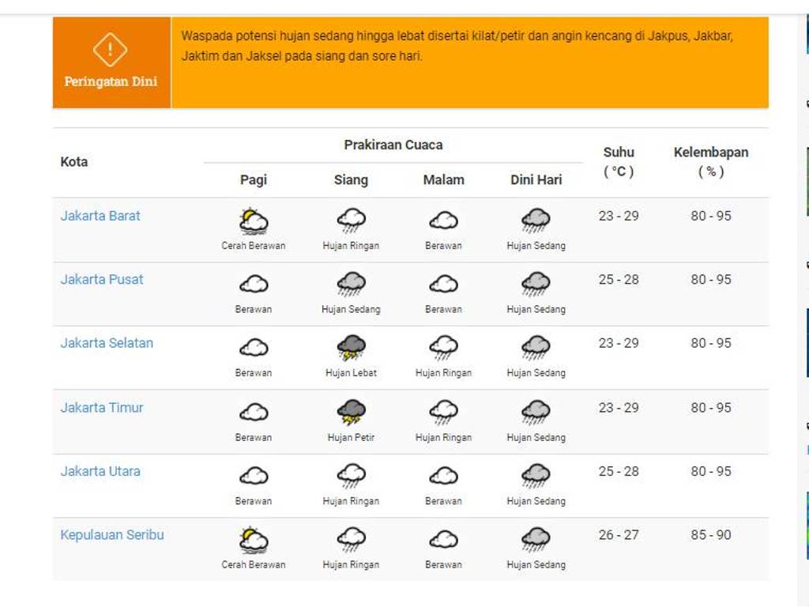Click Jakarta Timur Hujan Petir icon

tap(351, 412)
